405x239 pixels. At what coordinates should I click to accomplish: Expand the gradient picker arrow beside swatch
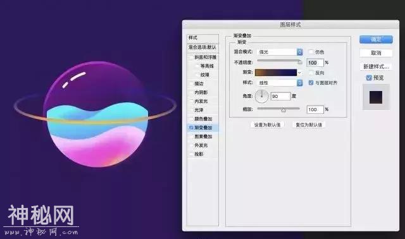[299, 73]
